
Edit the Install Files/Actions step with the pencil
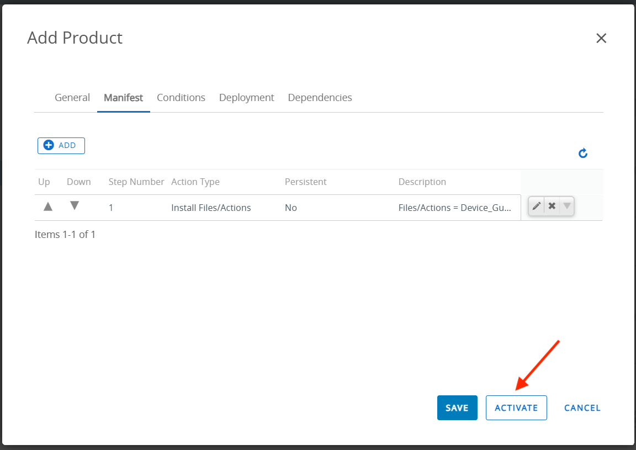pos(536,206)
